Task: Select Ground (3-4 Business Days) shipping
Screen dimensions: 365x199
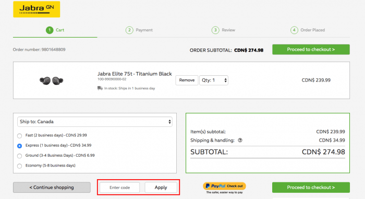Action: click(20, 156)
